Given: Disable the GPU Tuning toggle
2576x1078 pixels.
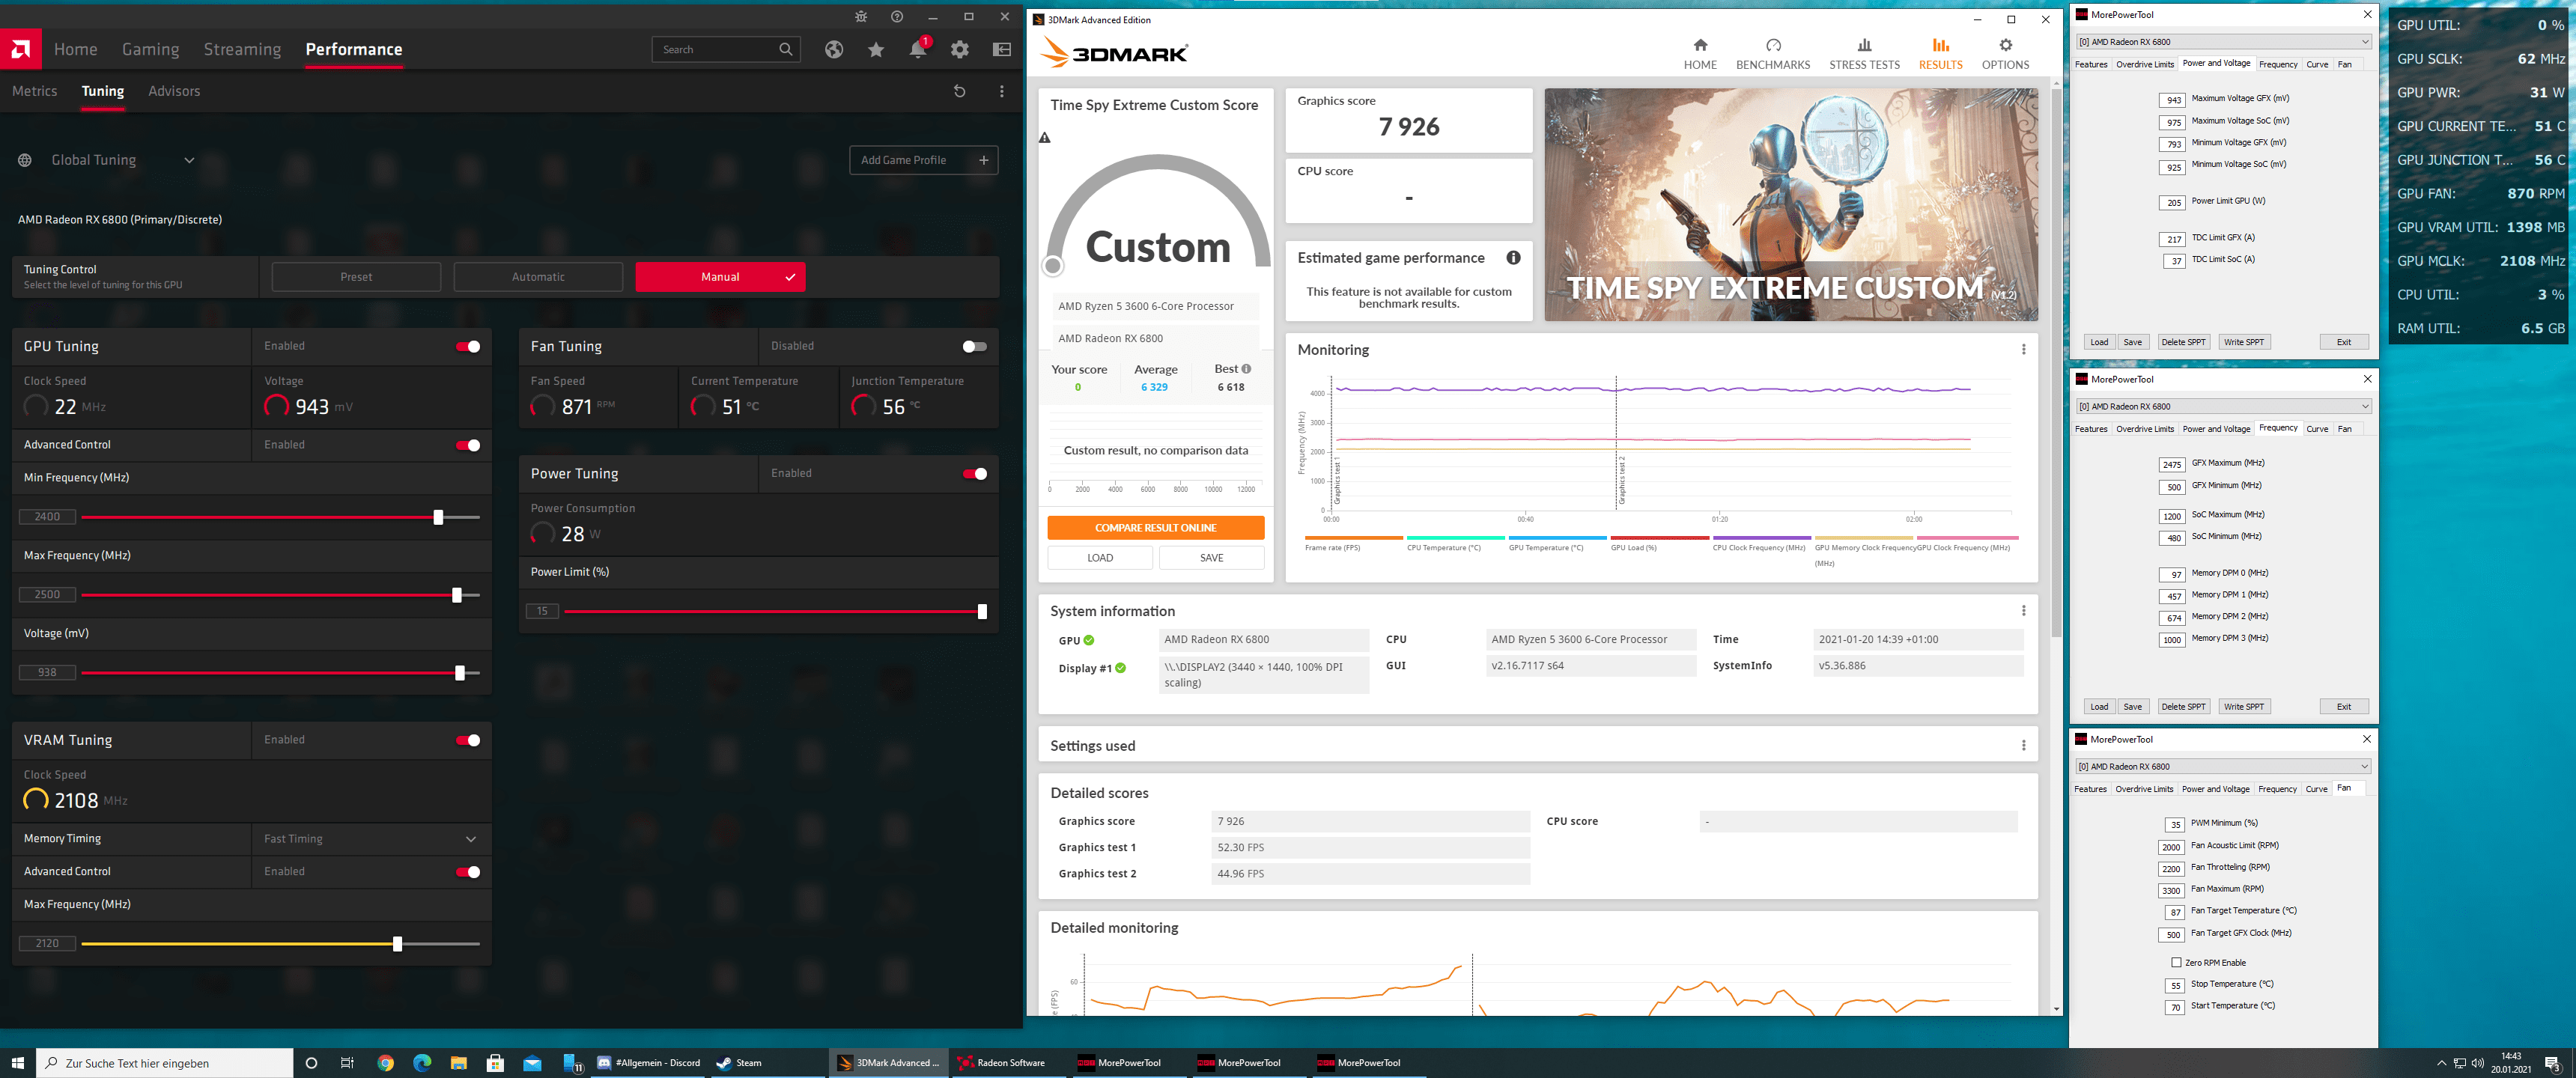Looking at the screenshot, I should pos(468,347).
